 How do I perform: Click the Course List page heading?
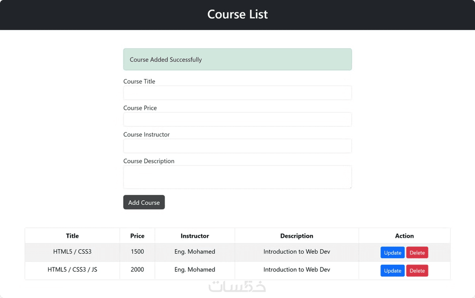237,15
